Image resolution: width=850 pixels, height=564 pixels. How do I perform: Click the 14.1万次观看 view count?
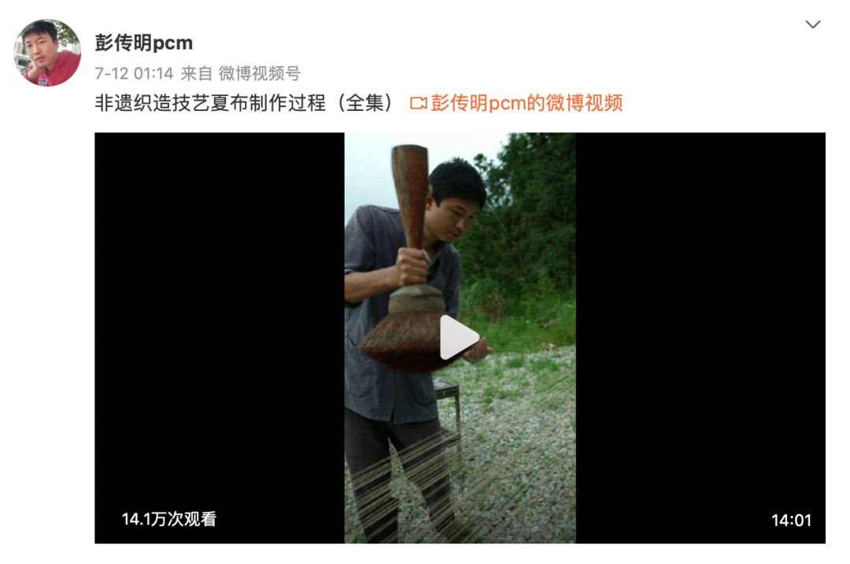coord(168,519)
